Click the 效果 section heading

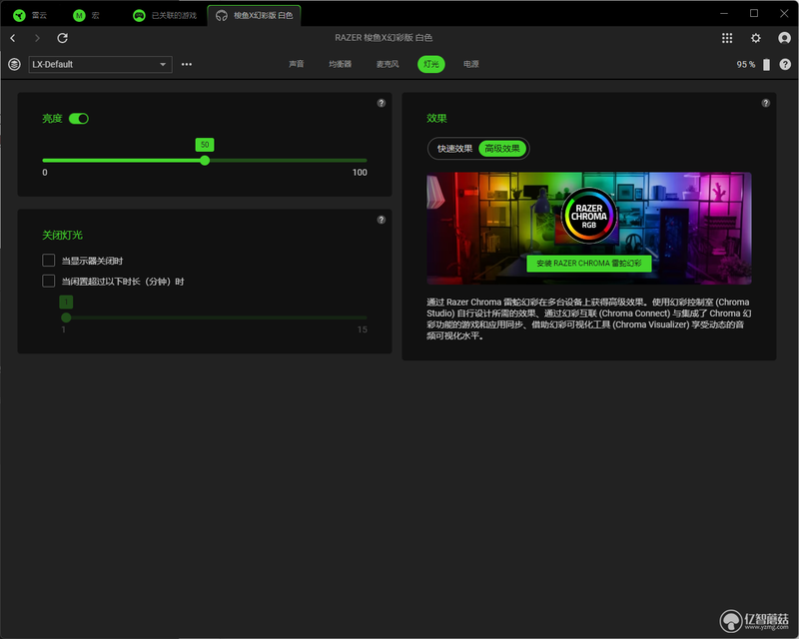436,118
